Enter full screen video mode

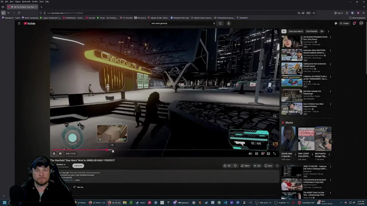274,154
